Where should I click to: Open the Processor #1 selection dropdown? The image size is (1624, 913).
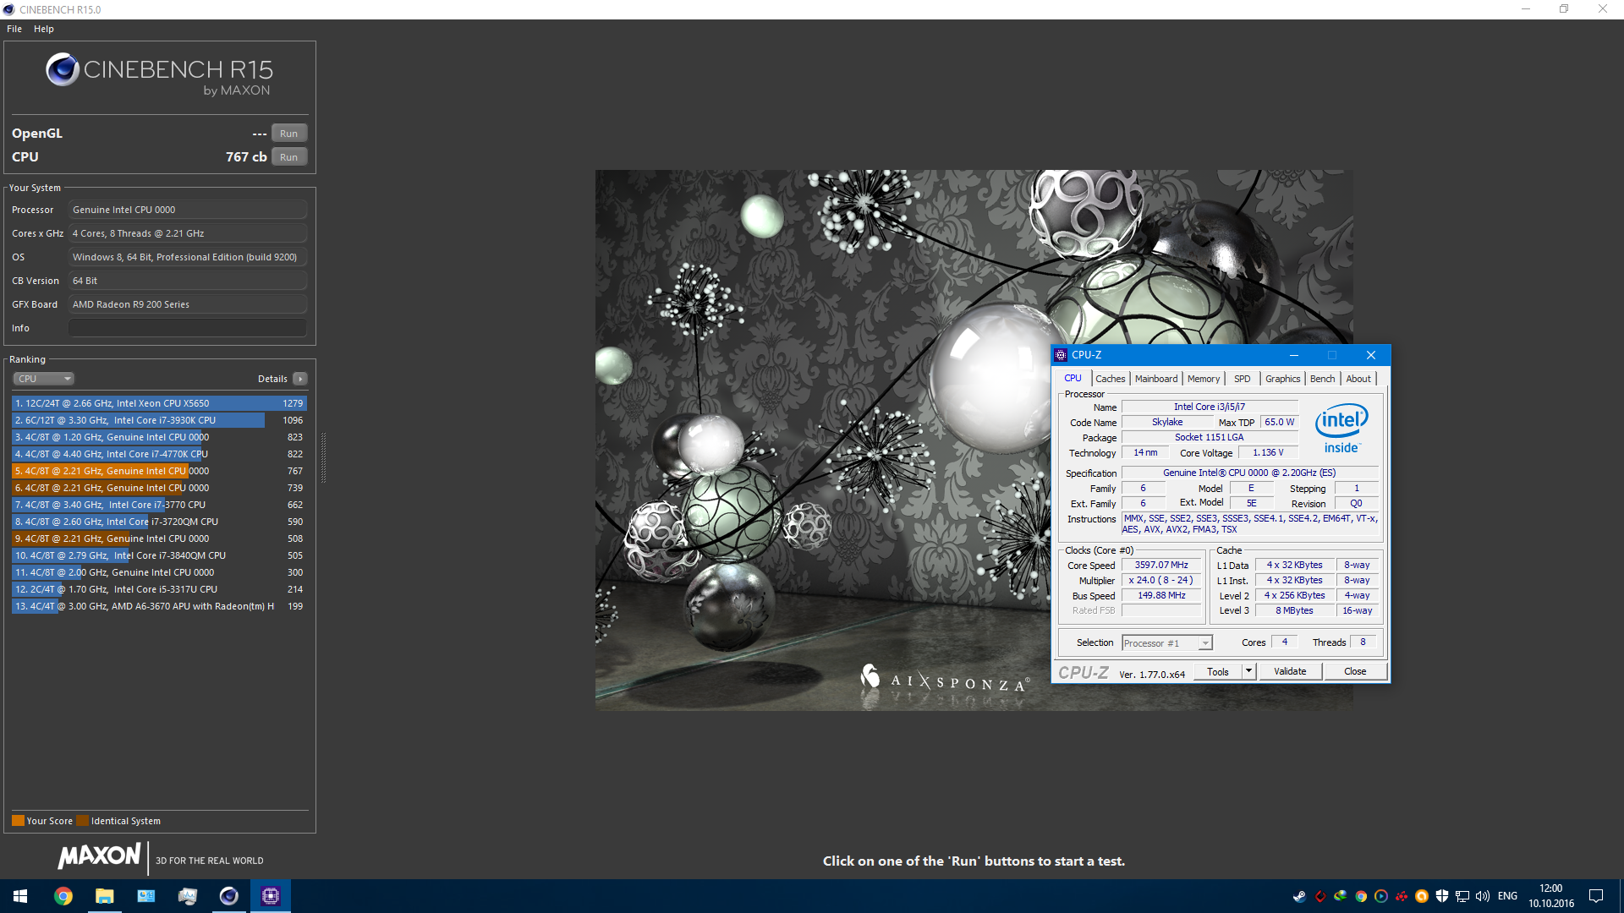[1166, 643]
